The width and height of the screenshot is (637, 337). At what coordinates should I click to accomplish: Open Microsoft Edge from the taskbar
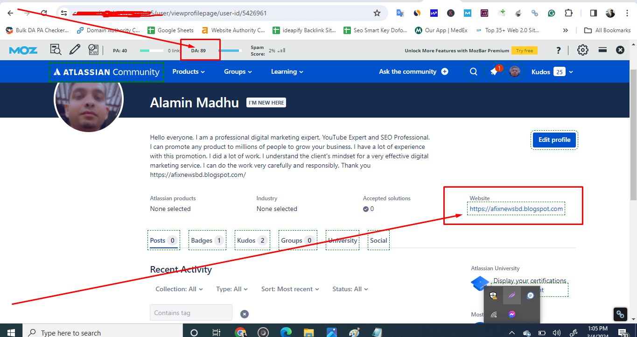pyautogui.click(x=286, y=332)
